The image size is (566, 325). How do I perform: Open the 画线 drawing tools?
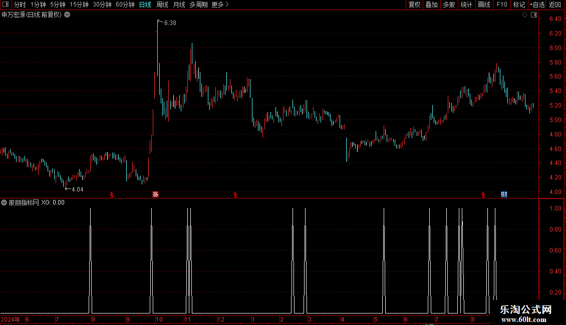[x=484, y=4]
